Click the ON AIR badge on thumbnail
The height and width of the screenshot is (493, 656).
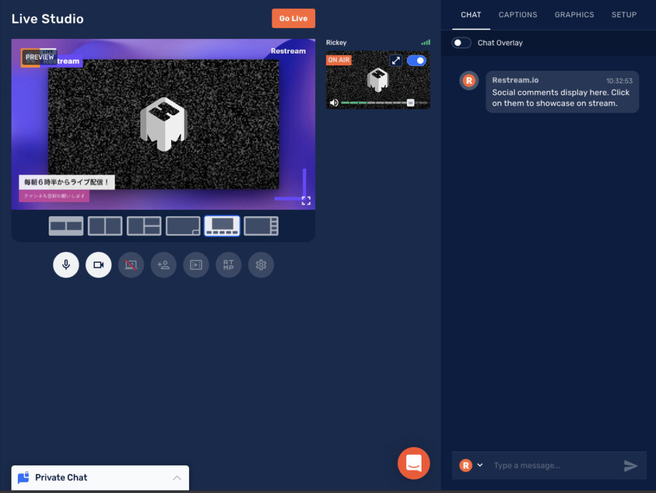(339, 59)
